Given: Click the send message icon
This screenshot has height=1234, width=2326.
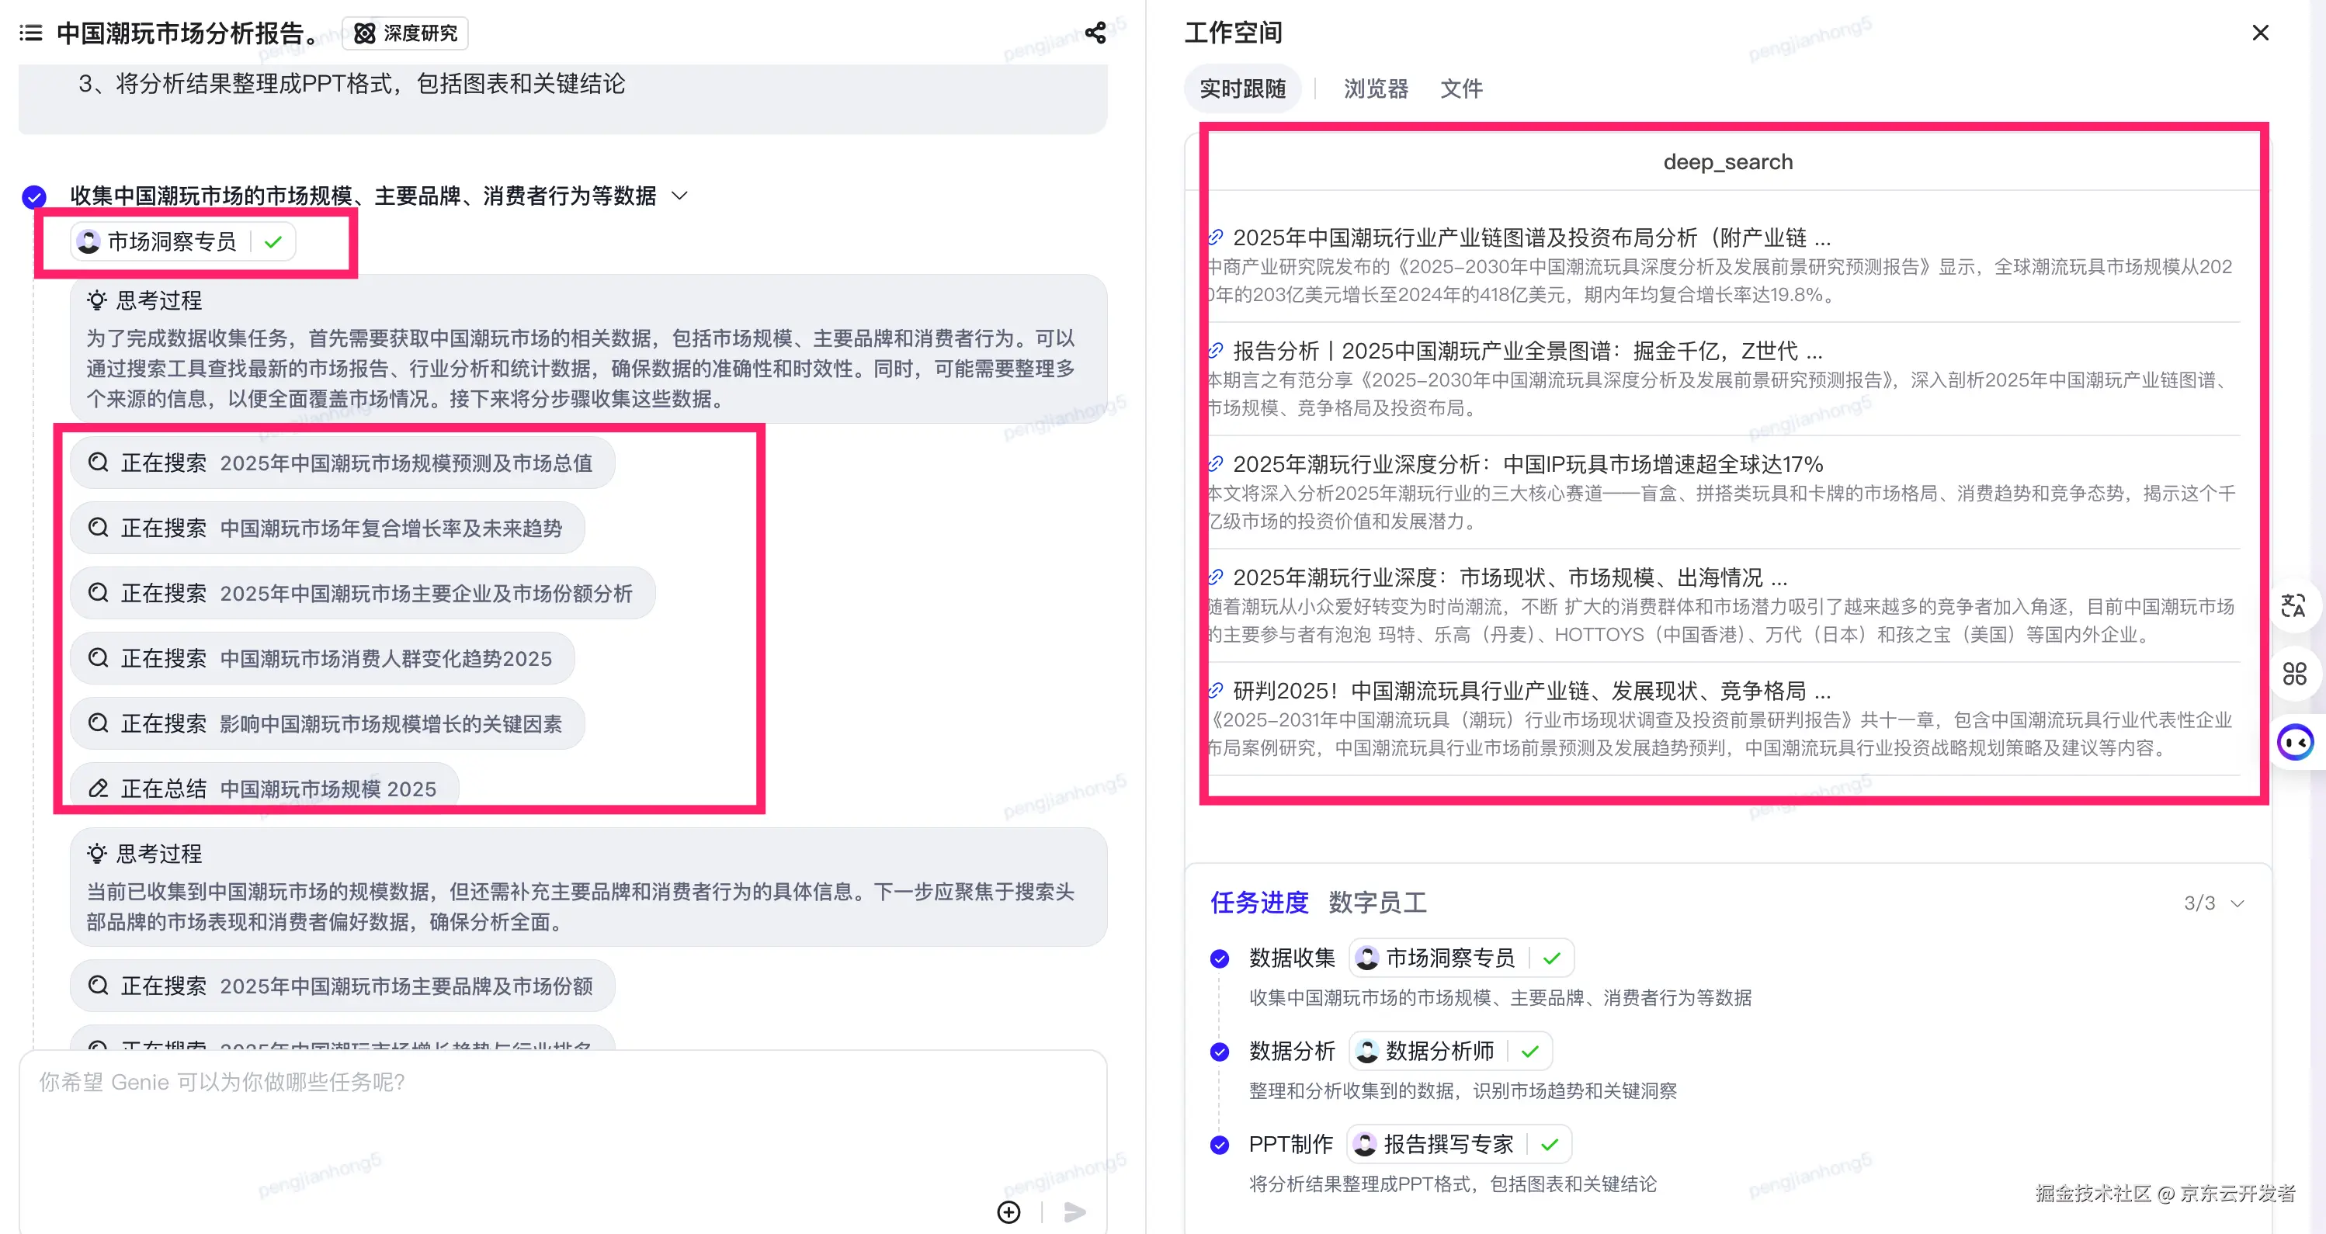Looking at the screenshot, I should (x=1074, y=1212).
